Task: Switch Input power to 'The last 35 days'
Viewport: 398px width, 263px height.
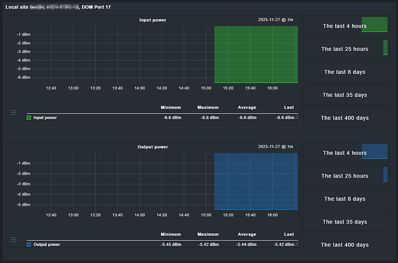Action: (x=345, y=95)
